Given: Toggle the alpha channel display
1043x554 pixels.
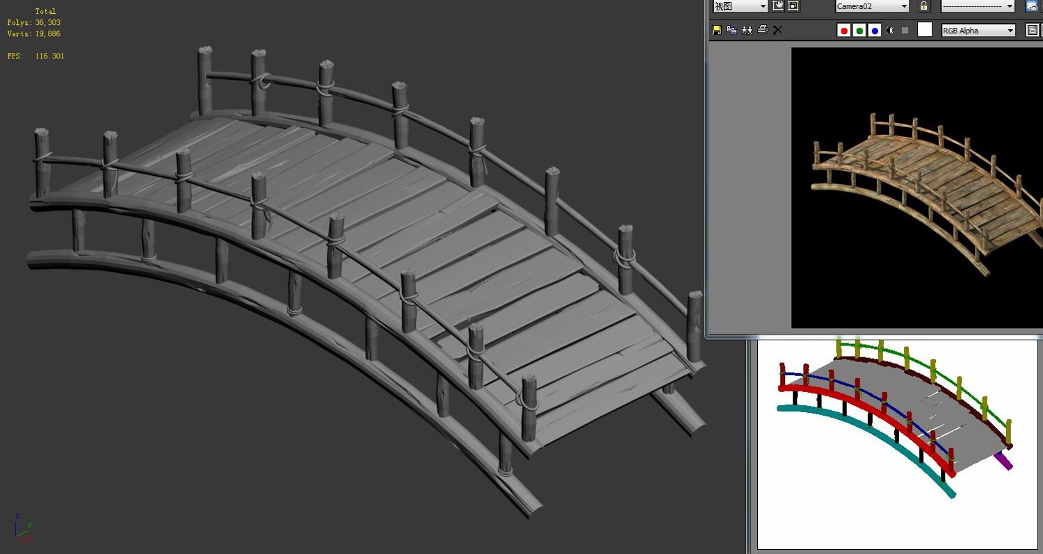Looking at the screenshot, I should (x=890, y=31).
